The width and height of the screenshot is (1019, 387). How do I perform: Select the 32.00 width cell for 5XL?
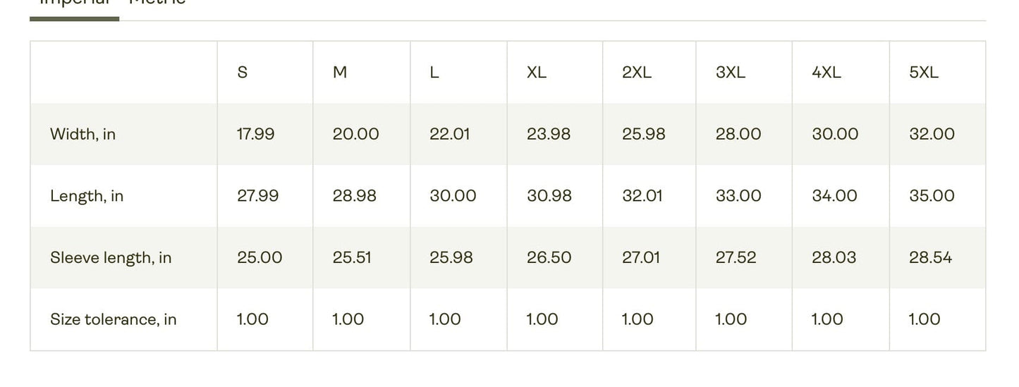pyautogui.click(x=932, y=134)
